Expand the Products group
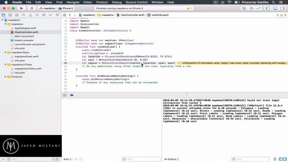Screen dimensions: 288x162 click(x=5, y=77)
